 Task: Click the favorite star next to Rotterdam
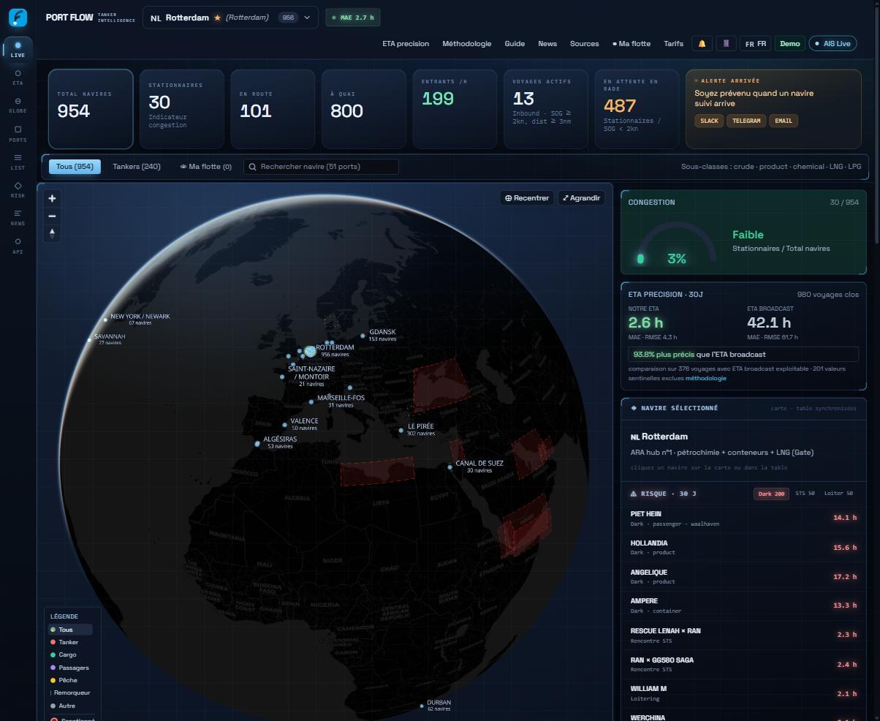click(217, 18)
